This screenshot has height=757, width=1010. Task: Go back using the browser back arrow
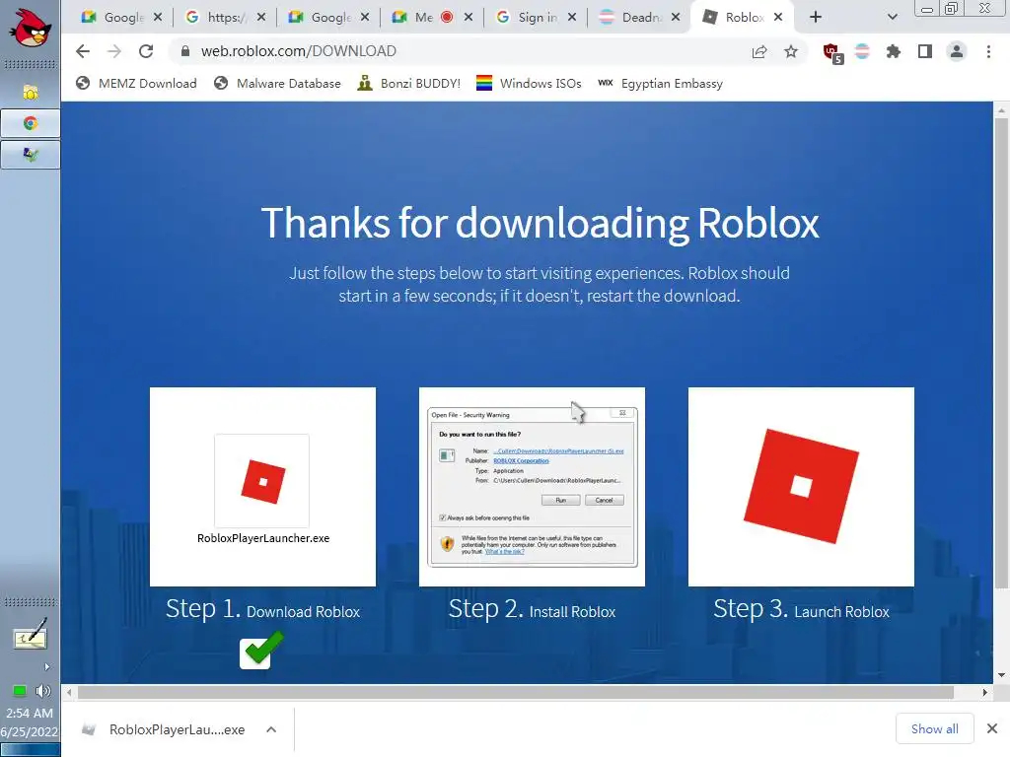(x=83, y=51)
